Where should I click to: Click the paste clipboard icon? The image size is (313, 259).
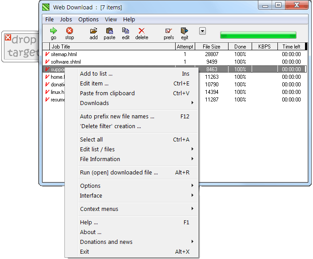[109, 31]
